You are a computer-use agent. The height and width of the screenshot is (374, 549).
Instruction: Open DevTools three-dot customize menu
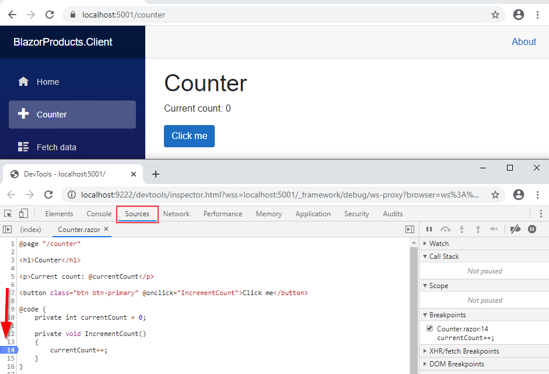tap(541, 214)
